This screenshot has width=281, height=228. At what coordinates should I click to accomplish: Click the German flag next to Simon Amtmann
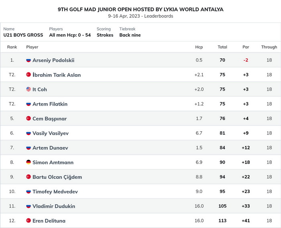(x=29, y=162)
